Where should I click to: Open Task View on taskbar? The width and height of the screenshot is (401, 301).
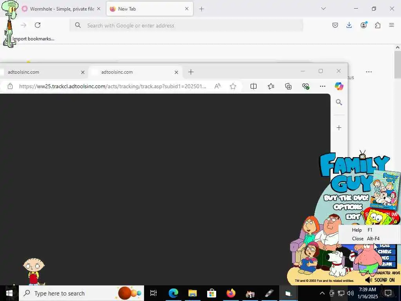click(x=154, y=293)
